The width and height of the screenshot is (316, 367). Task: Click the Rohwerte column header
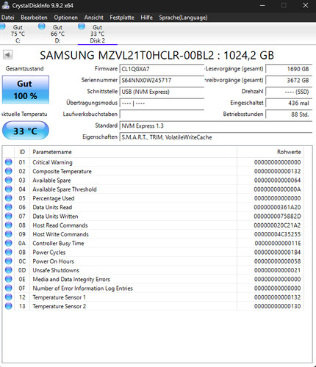(x=270, y=152)
